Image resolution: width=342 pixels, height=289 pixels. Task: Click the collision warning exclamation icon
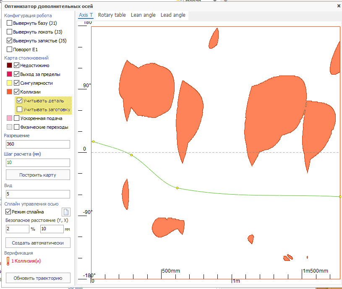8,261
